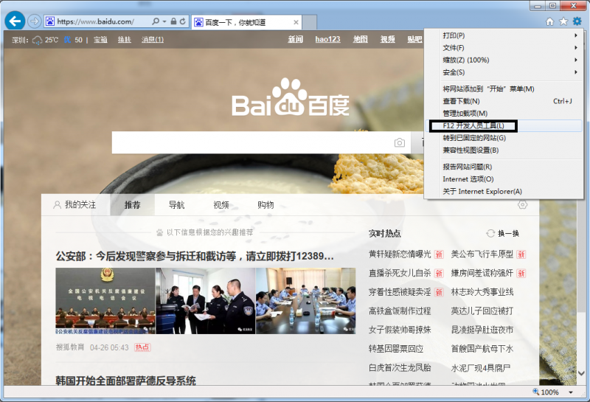Expand the 缩放(Z) (100%) submenu
Image resolution: width=590 pixels, height=402 pixels.
coord(576,60)
